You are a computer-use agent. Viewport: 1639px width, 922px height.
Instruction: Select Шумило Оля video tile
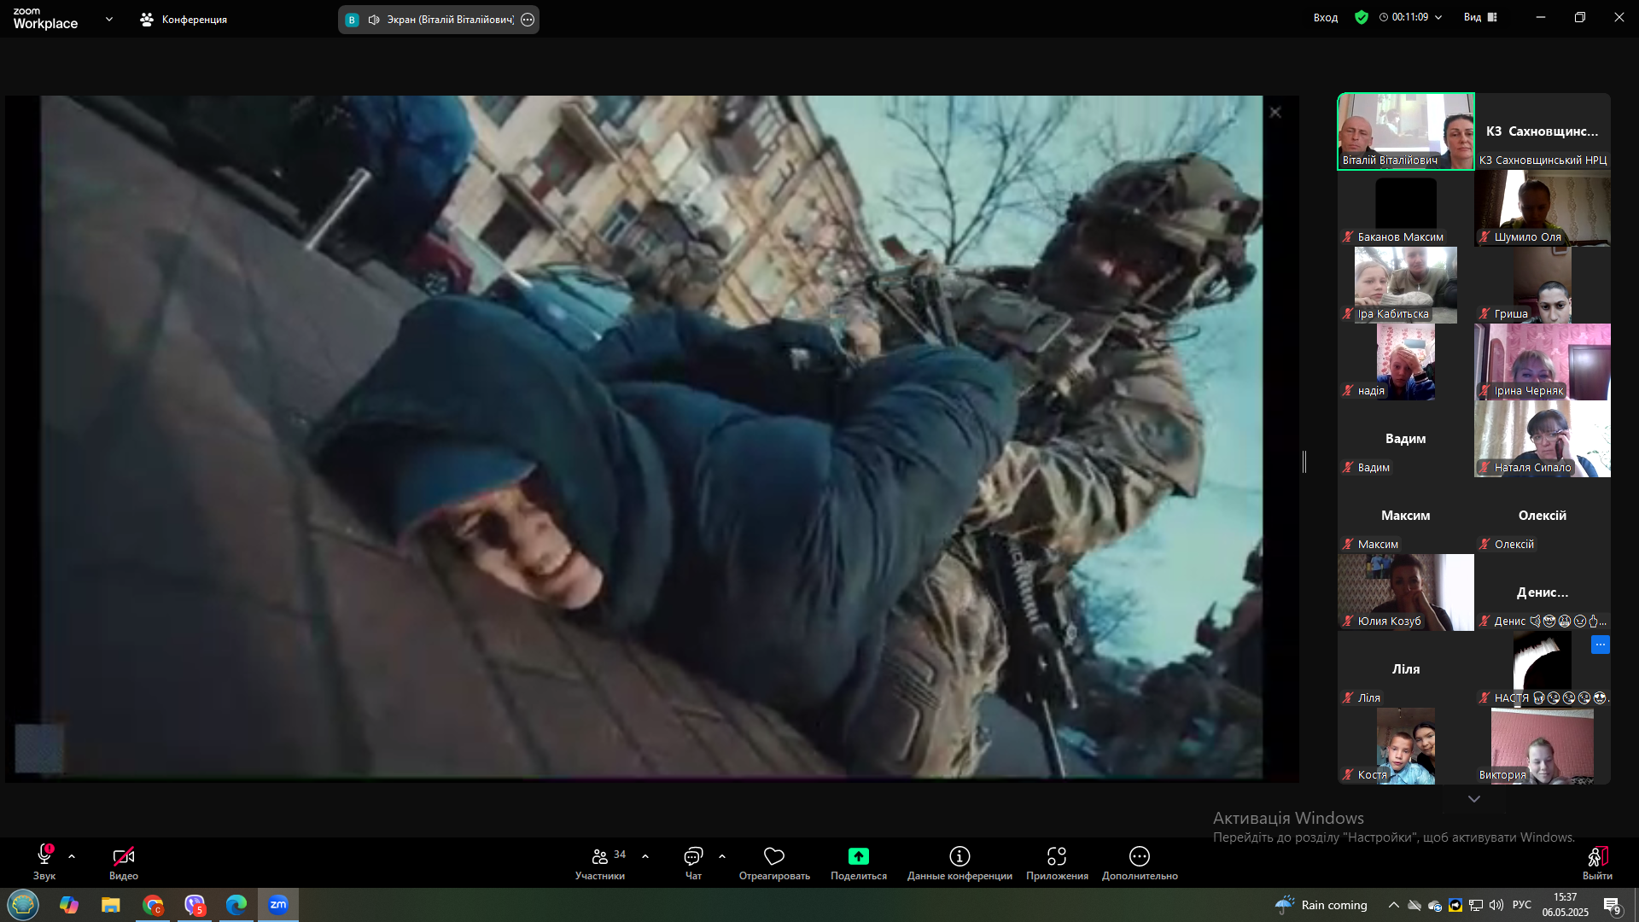[x=1543, y=208]
